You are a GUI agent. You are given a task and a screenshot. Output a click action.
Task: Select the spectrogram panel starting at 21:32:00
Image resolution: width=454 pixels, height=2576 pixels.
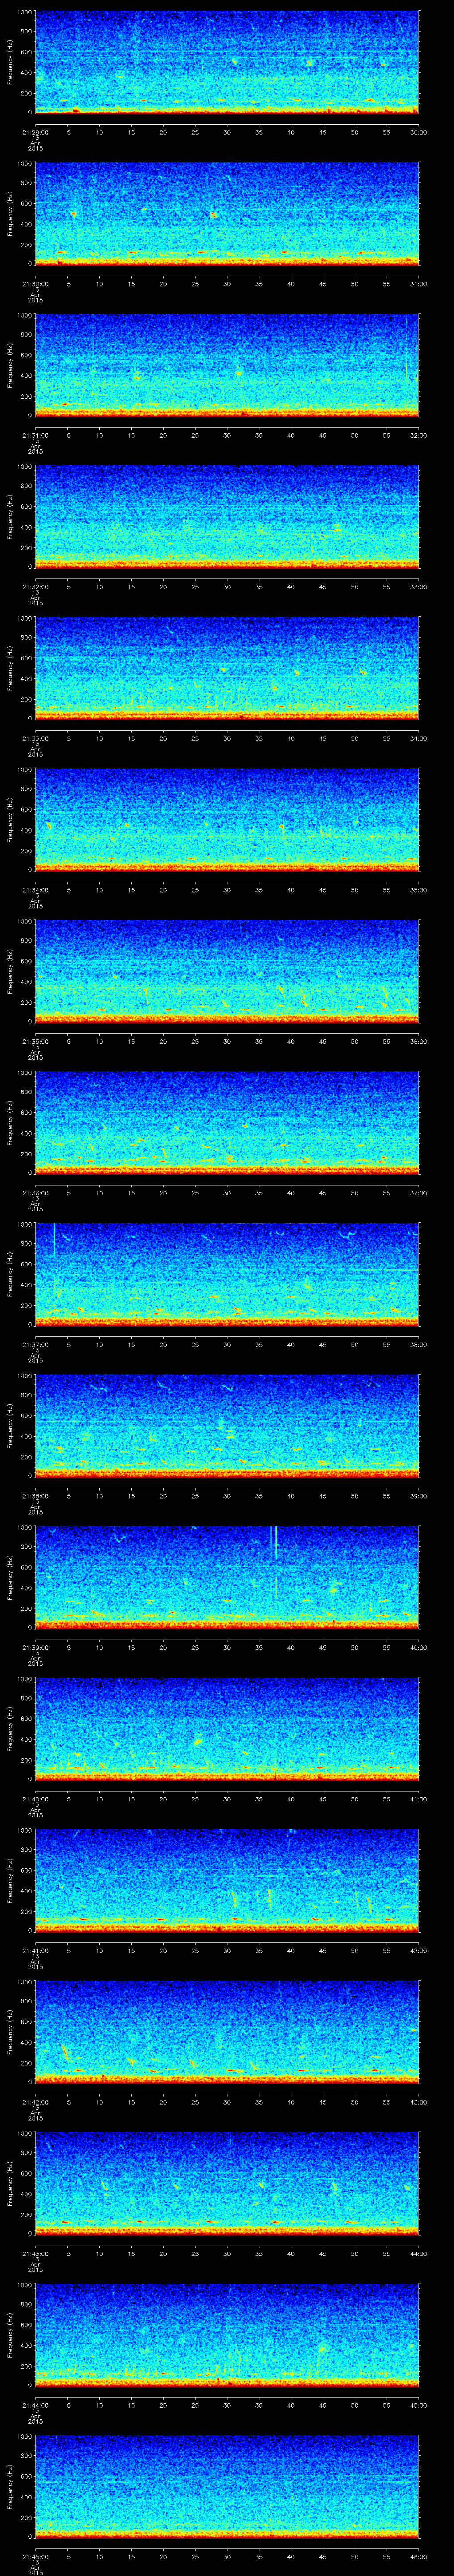227,517
